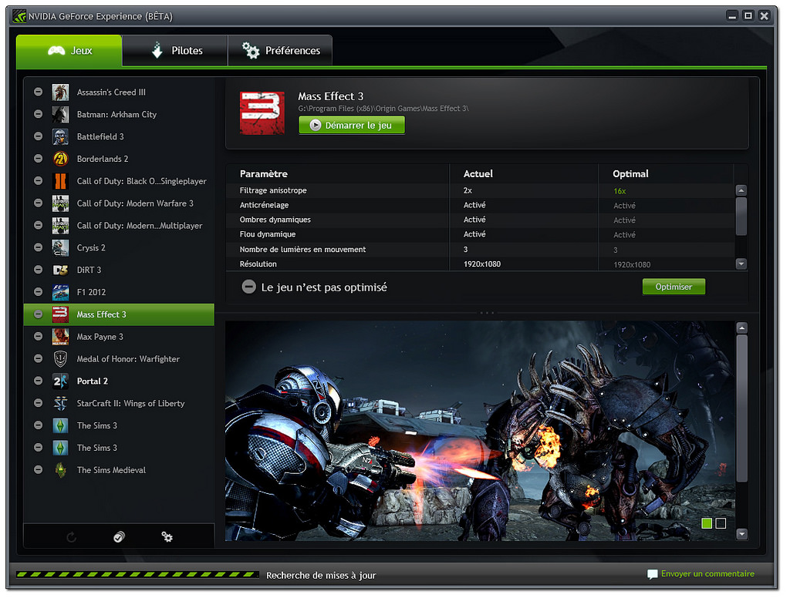Click the Crysis 2 game icon
Viewport: 790px width, 598px height.
point(60,248)
